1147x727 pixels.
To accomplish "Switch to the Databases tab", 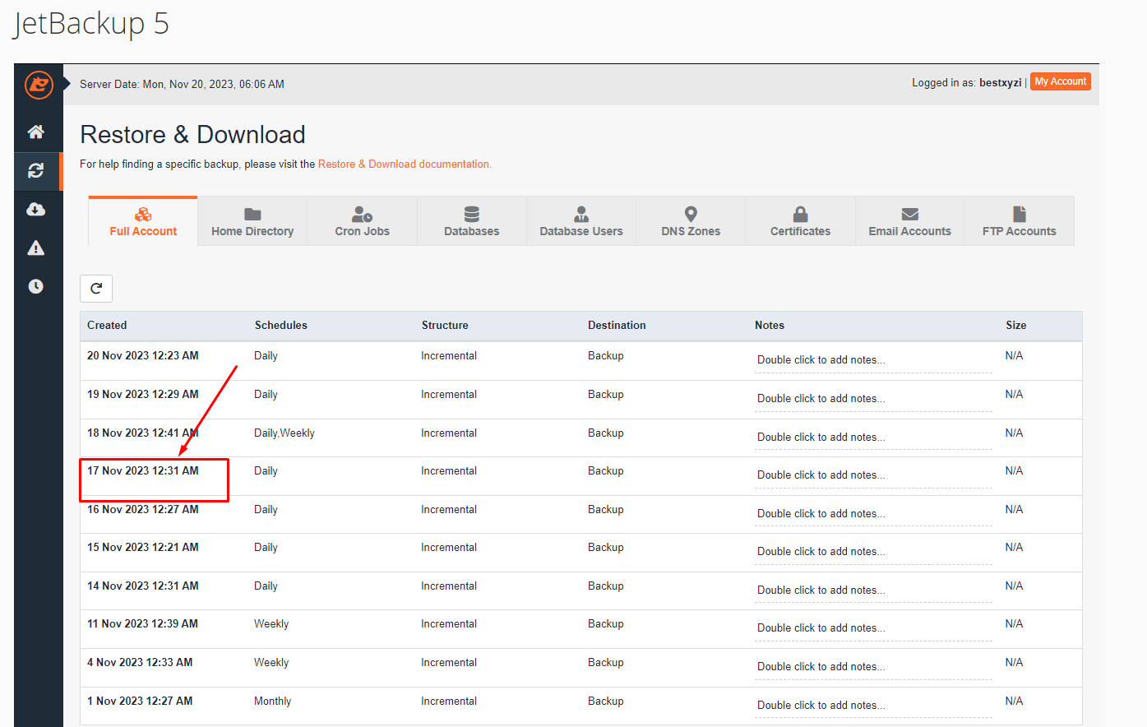I will (472, 221).
